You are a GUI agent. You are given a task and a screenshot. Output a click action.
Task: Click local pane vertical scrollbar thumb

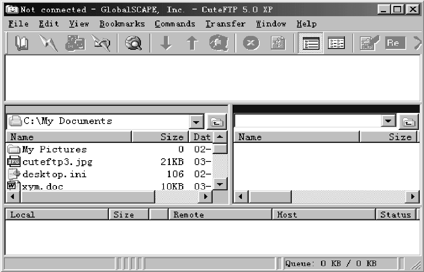[220, 148]
